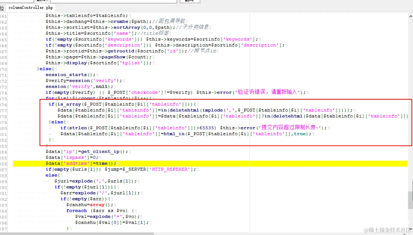
Task: Click the highlighted line $data['addtime']=time();
Action: point(81,163)
